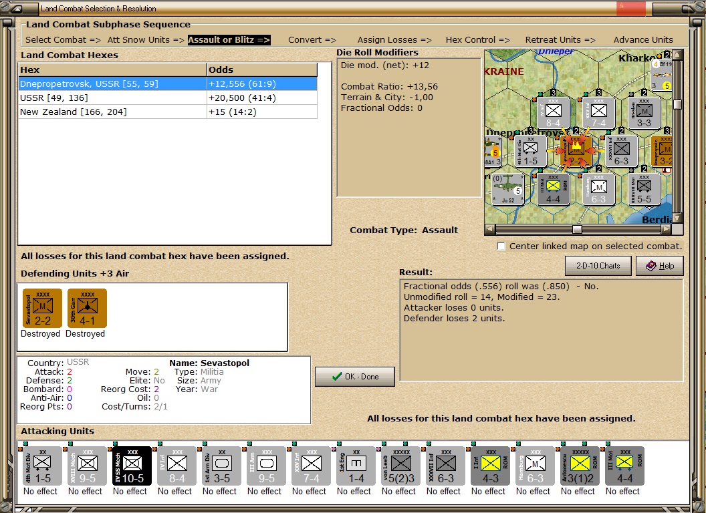
Task: Select the 1st Eng 1-4 engineer unit
Action: click(x=356, y=466)
